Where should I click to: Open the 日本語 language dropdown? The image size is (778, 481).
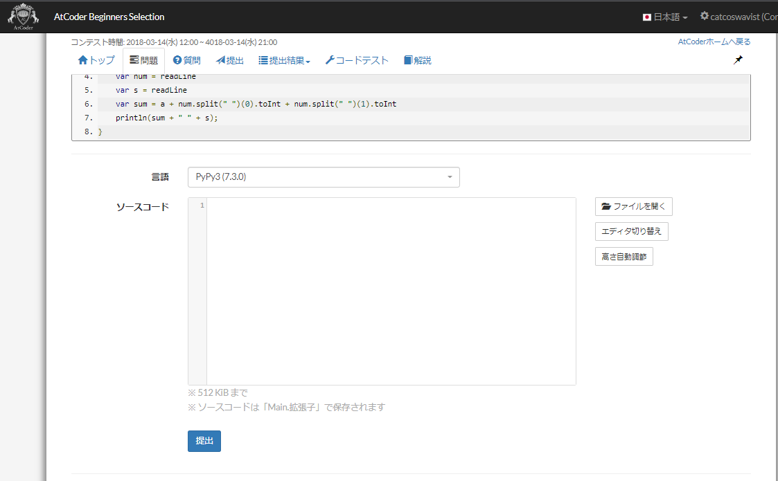click(665, 17)
